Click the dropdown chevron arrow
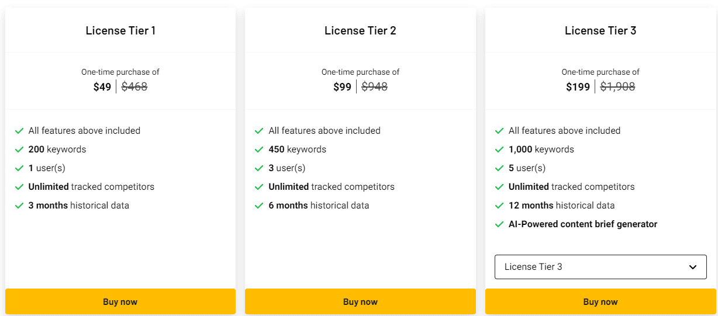Viewport: 718px width, 316px height. pyautogui.click(x=693, y=267)
